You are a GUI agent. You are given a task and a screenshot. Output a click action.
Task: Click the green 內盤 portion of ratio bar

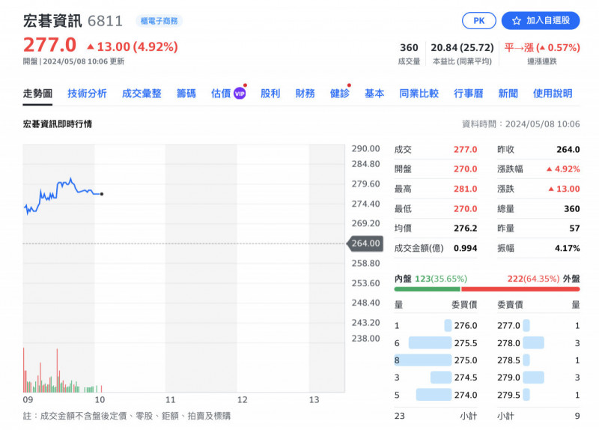pos(427,289)
